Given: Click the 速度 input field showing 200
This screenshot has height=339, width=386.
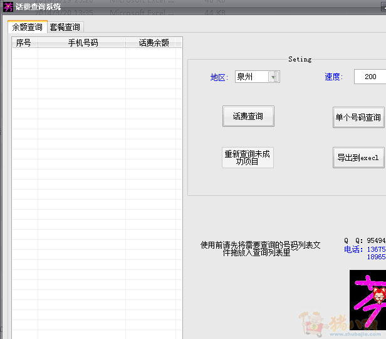Looking at the screenshot, I should (x=370, y=77).
